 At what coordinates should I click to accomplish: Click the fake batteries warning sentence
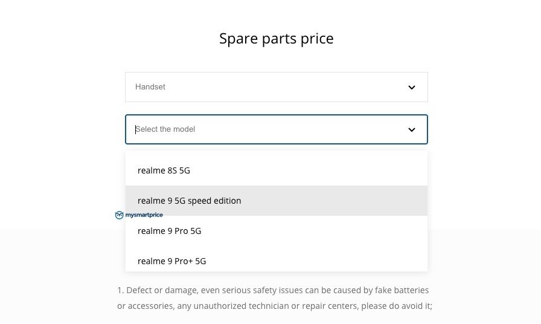273,290
